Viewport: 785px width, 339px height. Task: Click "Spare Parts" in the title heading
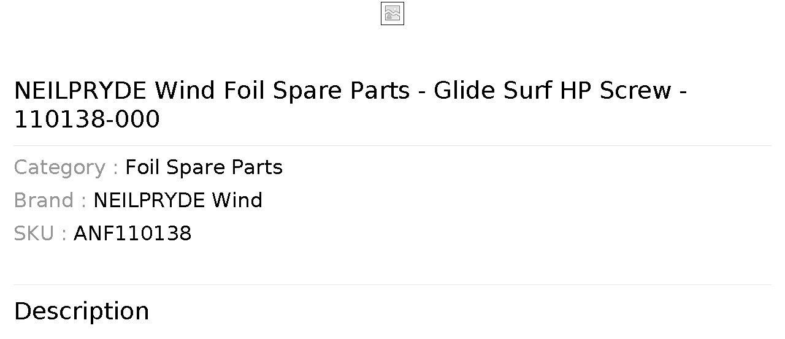point(341,91)
